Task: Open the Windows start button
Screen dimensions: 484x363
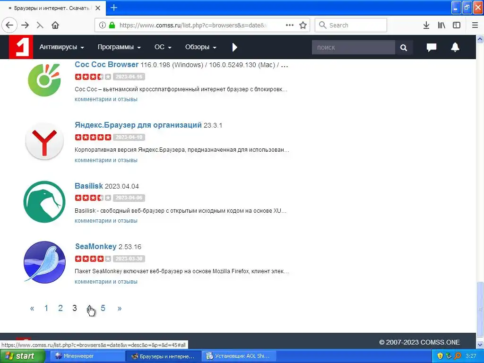Action: (22, 356)
